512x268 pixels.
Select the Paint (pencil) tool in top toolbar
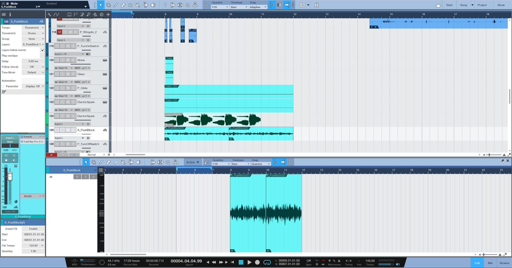pos(116,5)
